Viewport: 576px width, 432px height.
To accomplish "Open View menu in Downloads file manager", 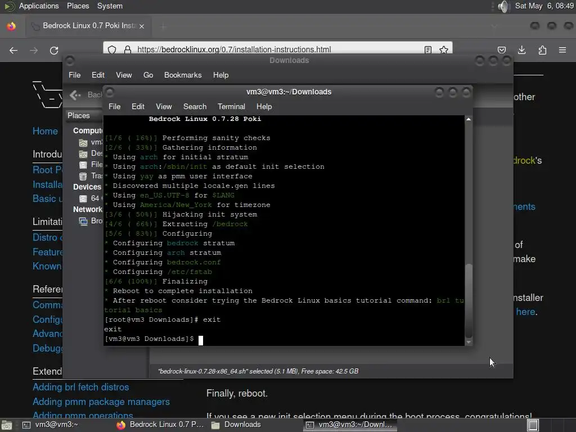I will [124, 75].
